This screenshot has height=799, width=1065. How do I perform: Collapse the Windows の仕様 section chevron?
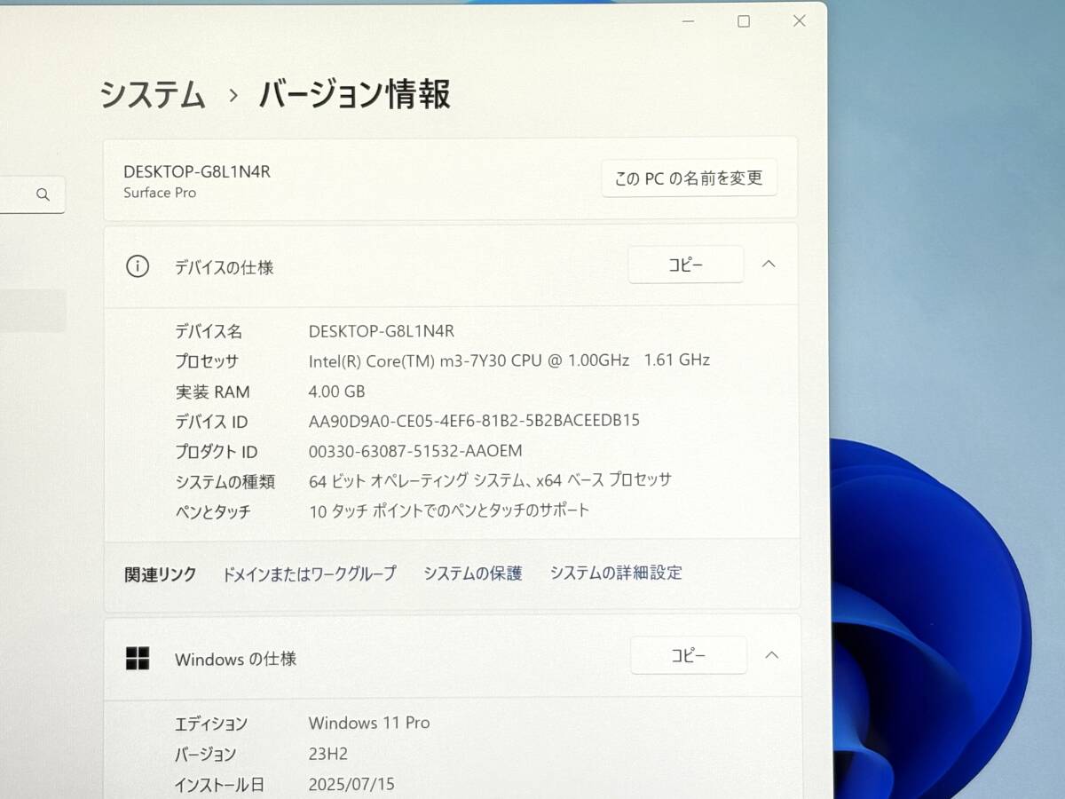(x=771, y=655)
